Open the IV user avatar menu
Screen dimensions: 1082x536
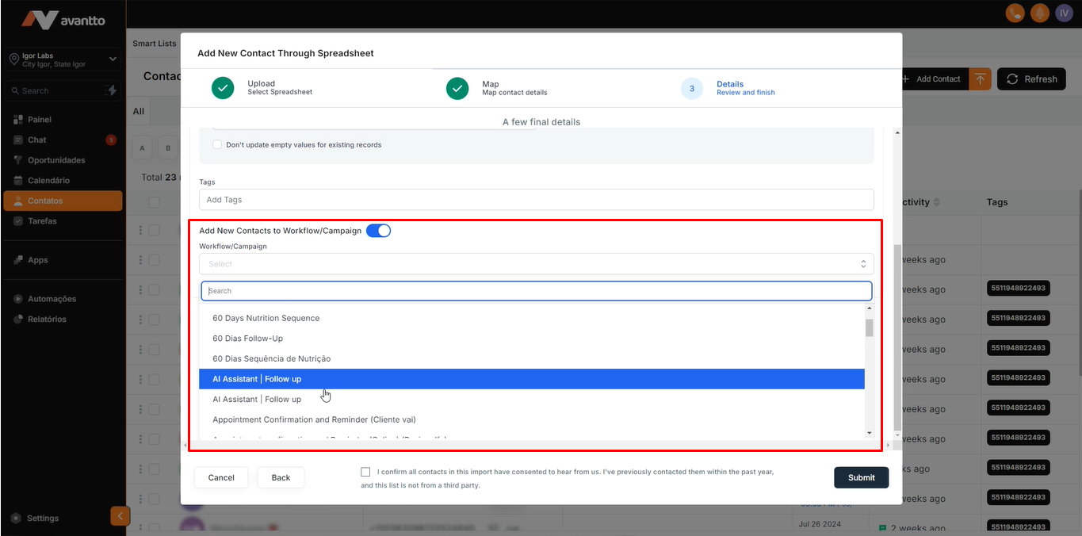point(1063,13)
